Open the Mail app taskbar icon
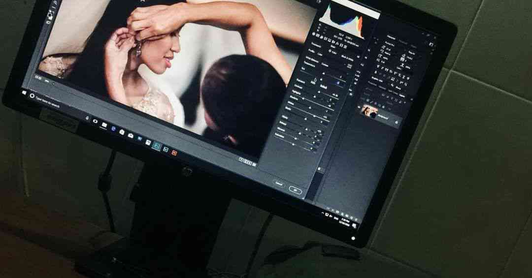 pos(131,136)
